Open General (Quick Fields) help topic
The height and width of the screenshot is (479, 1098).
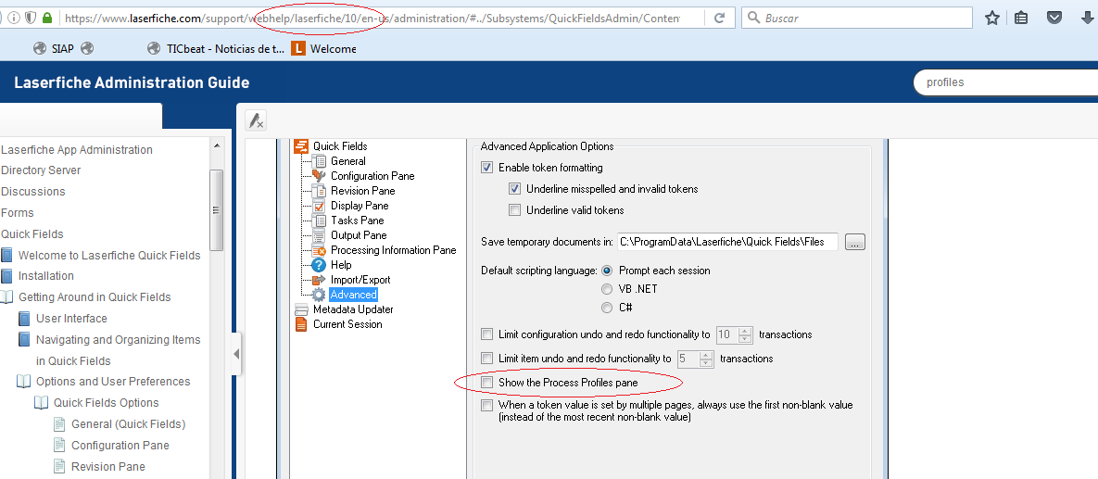128,423
